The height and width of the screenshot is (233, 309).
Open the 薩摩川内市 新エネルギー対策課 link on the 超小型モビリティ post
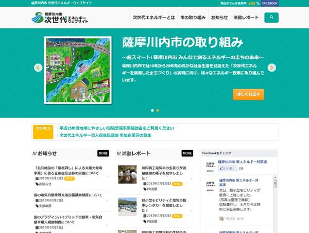pyautogui.click(x=239, y=182)
